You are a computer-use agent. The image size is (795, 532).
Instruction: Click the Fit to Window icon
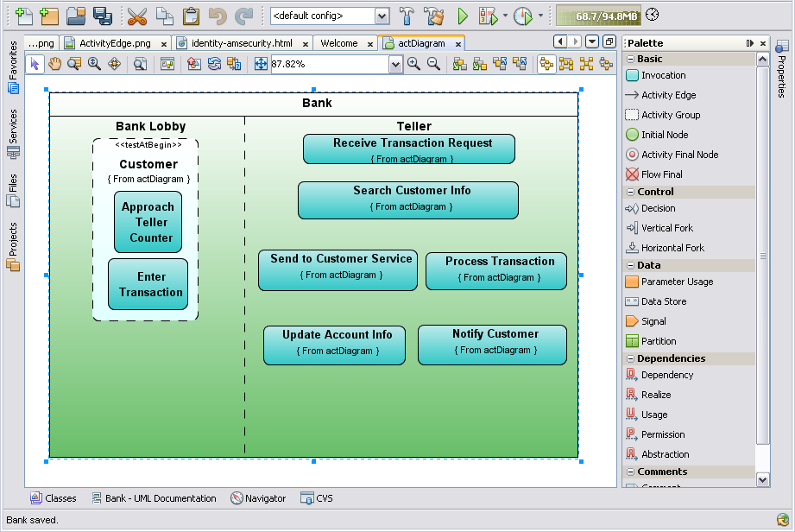[x=262, y=64]
